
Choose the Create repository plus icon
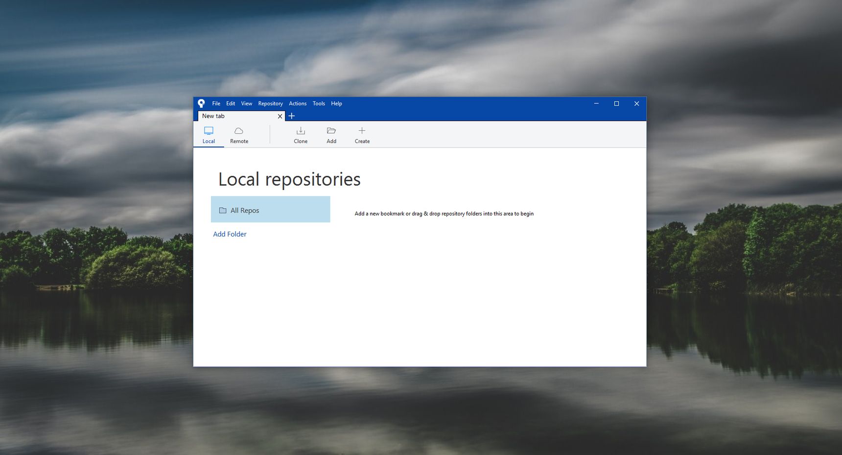pyautogui.click(x=362, y=135)
